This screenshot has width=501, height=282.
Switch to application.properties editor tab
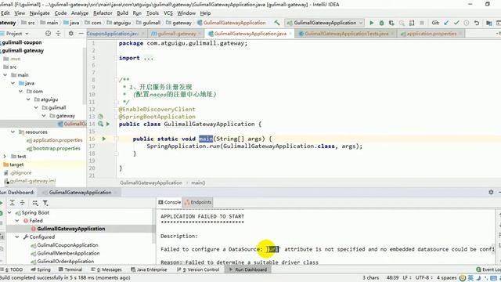click(x=431, y=33)
